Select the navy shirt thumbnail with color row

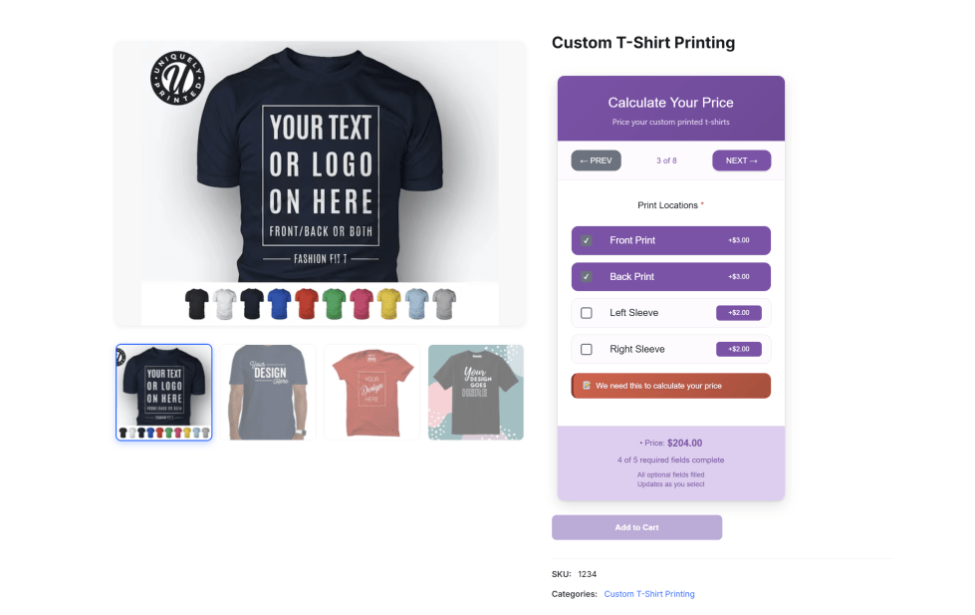(164, 392)
